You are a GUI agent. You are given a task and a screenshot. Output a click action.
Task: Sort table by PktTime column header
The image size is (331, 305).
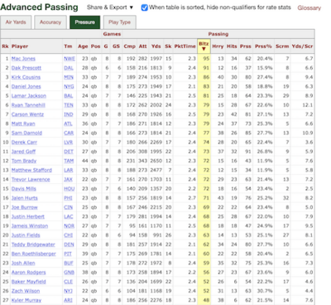[x=185, y=46]
